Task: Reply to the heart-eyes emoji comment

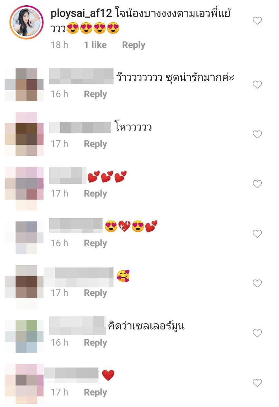Action: pyautogui.click(x=95, y=243)
